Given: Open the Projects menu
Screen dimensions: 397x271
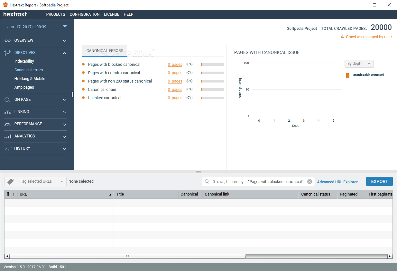Looking at the screenshot, I should click(x=56, y=14).
